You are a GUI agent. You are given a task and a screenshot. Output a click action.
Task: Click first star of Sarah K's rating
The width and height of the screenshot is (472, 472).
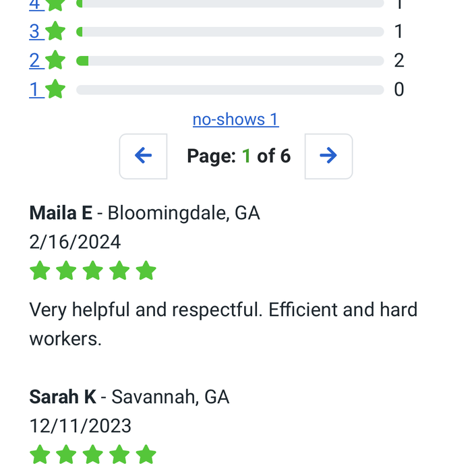(40, 454)
